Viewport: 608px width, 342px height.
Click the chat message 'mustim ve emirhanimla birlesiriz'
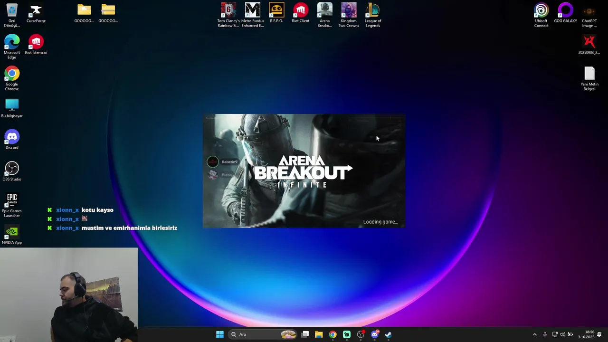(x=129, y=228)
